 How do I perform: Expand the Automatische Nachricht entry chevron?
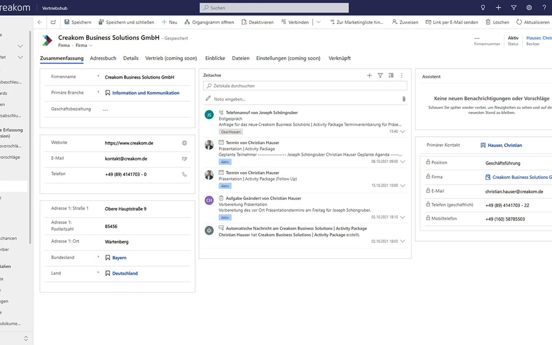(x=403, y=241)
